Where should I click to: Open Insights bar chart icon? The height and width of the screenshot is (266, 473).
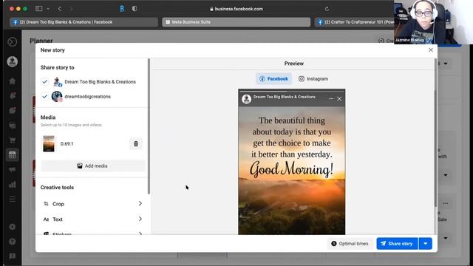click(x=13, y=185)
